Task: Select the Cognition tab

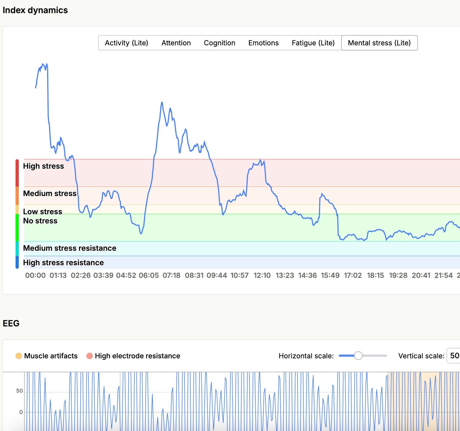Action: click(x=220, y=43)
